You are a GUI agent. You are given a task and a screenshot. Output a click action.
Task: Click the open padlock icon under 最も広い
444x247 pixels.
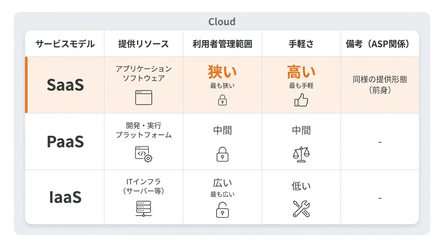point(222,210)
